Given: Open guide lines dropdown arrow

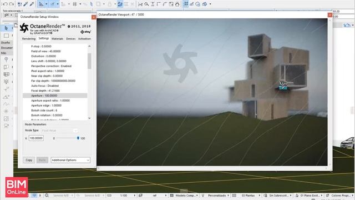Looking at the screenshot, I should coord(46,4).
